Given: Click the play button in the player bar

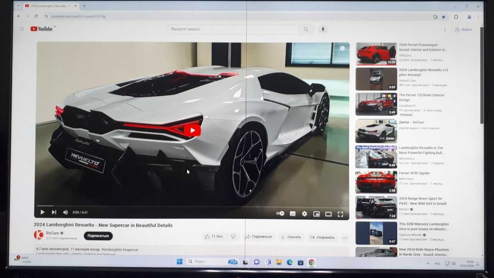Looking at the screenshot, I should click(x=42, y=212).
